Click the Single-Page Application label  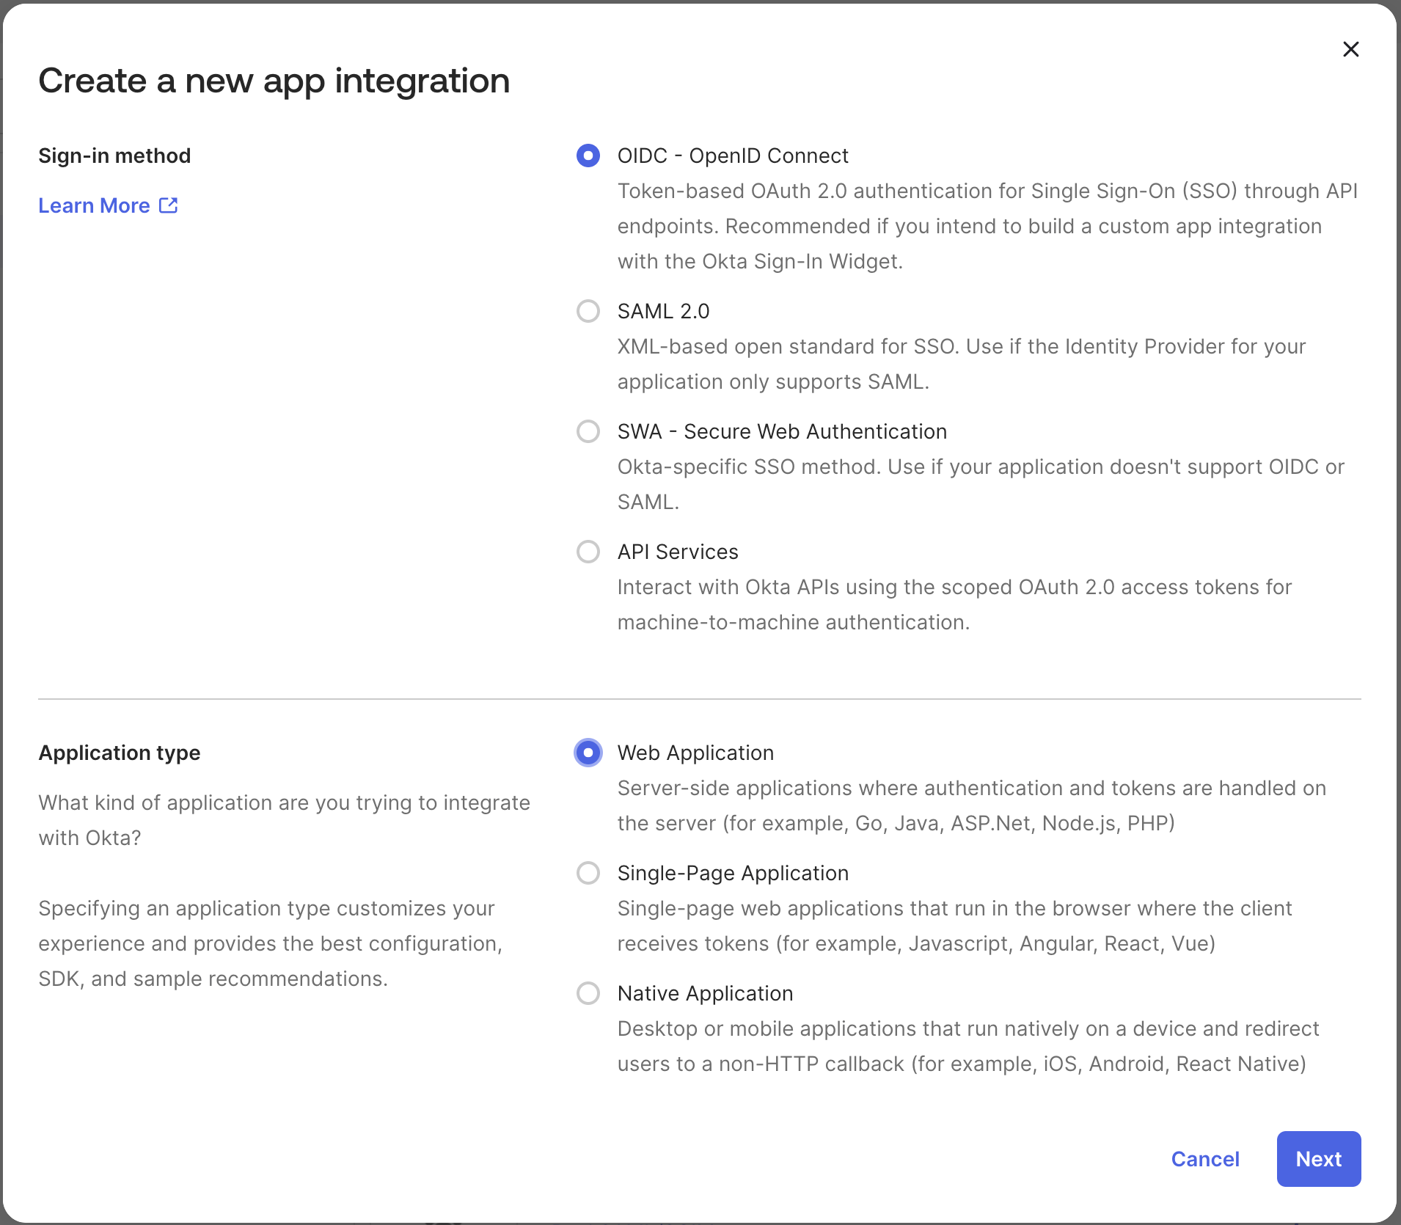tap(733, 873)
